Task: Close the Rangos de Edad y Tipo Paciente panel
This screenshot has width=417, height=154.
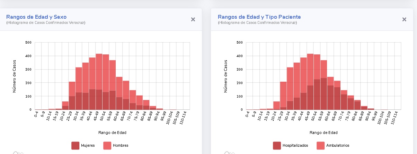Action: 404,19
